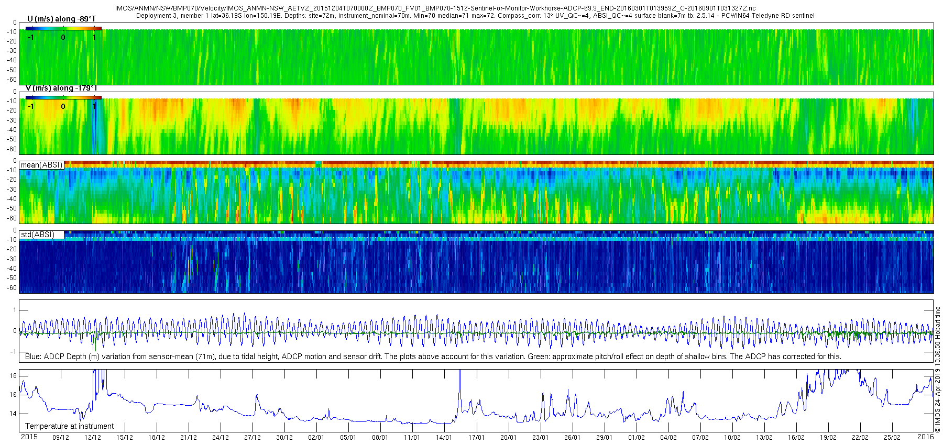The height and width of the screenshot is (445, 943).
Task: Click the '24/12' date tick
Action: pos(221,438)
